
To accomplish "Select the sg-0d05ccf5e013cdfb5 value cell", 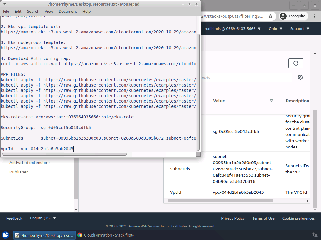I will [236, 132].
